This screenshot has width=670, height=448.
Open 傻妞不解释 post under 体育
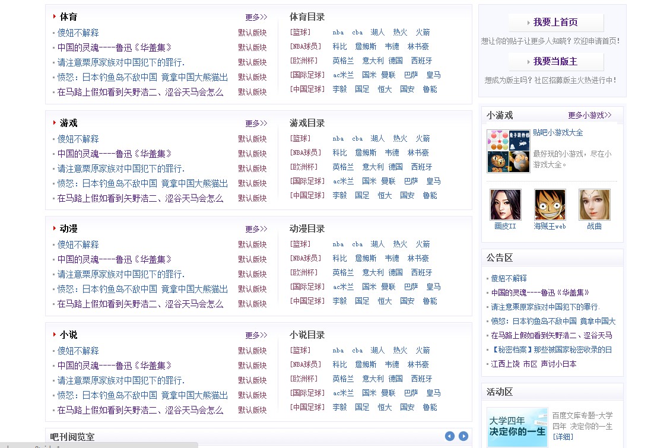pos(78,33)
